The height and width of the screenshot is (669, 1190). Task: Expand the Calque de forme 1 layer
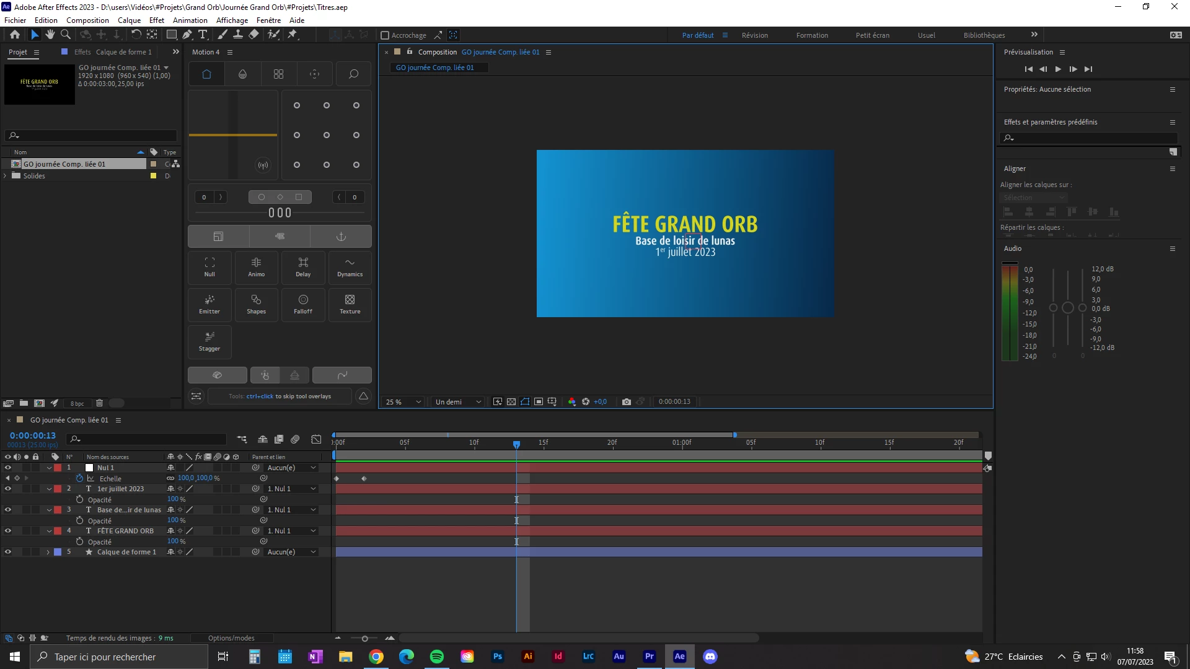48,552
